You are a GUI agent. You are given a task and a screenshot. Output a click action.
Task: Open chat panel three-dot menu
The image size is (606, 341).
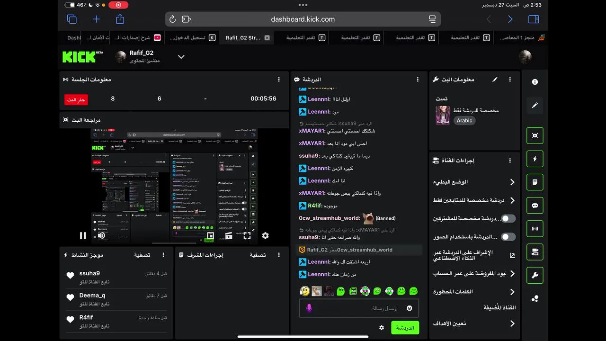point(418,80)
